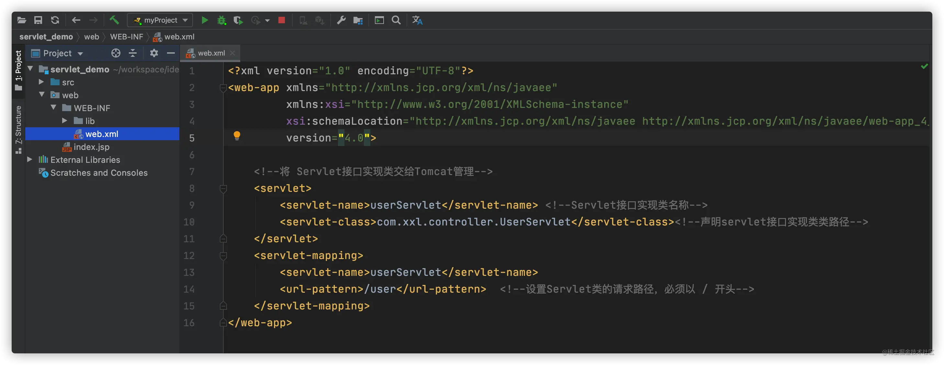
Task: Open index.jsp from the project tree
Action: [x=91, y=147]
